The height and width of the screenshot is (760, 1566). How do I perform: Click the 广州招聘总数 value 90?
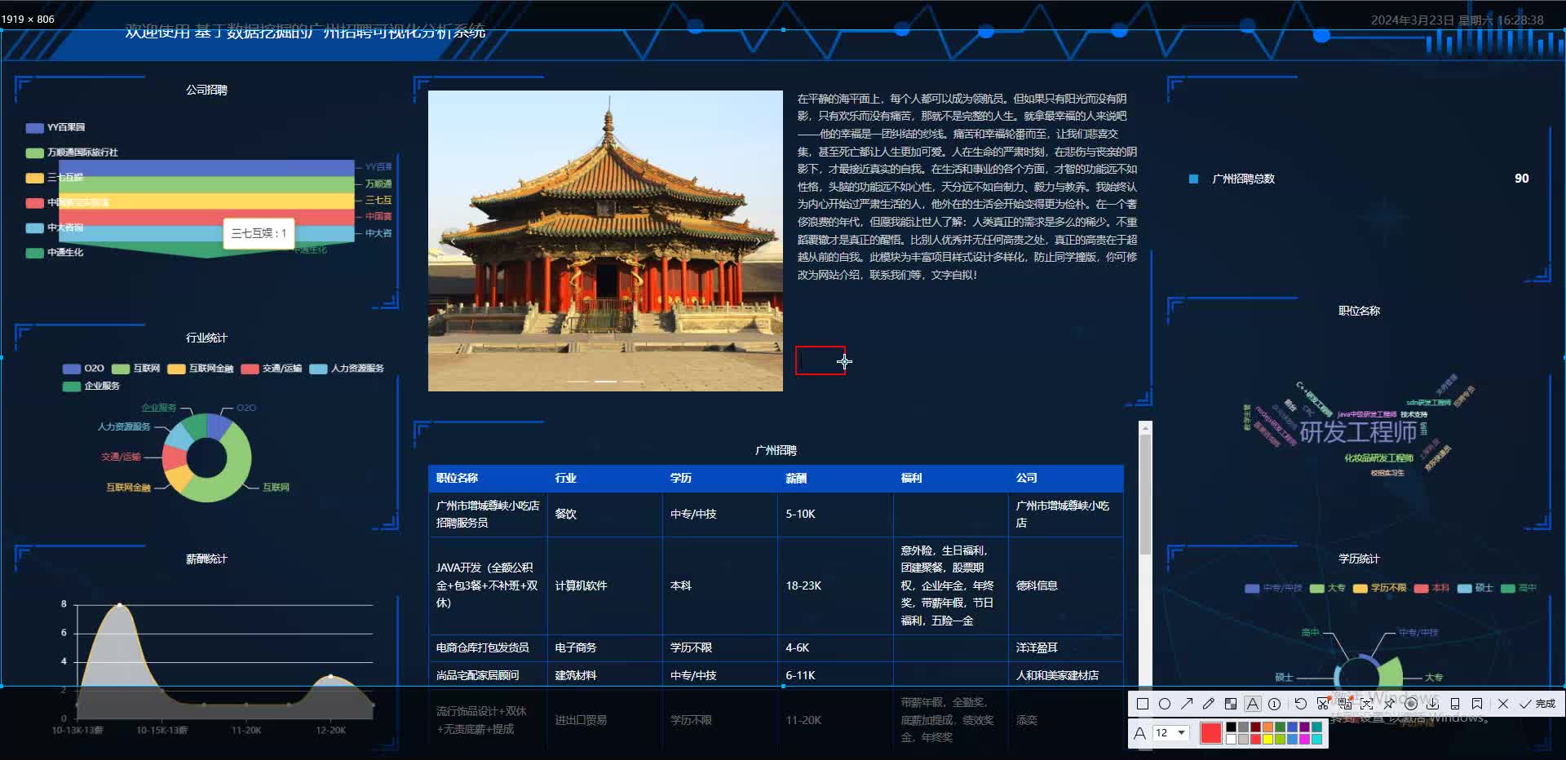tap(1521, 179)
